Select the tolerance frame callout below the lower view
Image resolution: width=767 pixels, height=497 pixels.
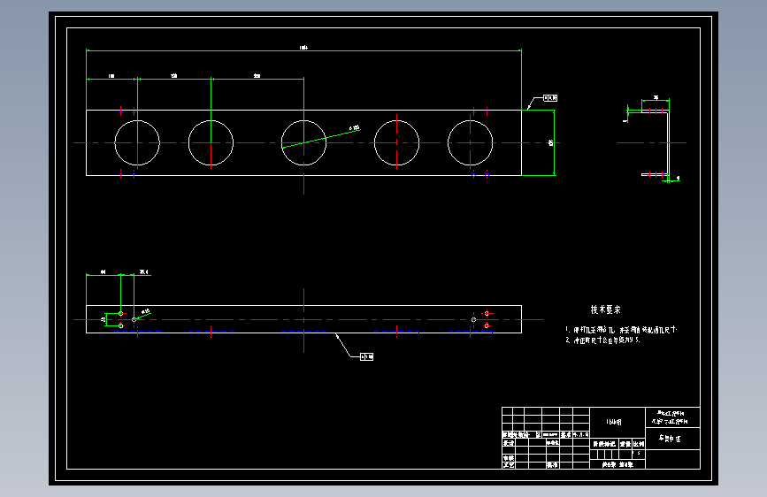tap(367, 357)
